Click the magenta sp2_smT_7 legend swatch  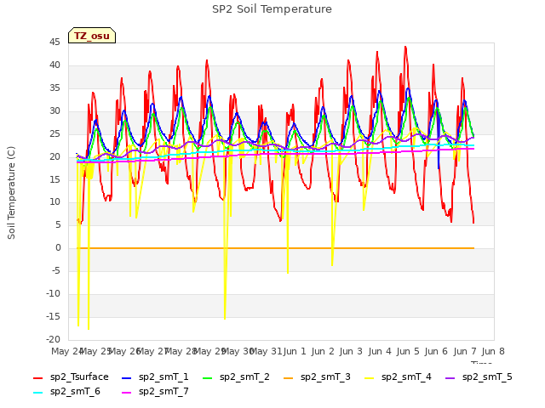127,393
